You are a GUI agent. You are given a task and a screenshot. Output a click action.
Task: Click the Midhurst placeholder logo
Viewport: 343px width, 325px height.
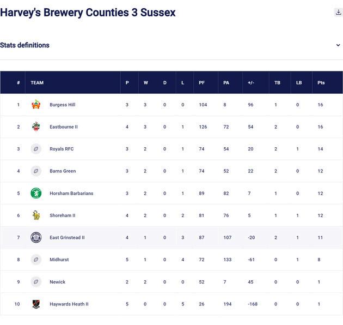36,260
